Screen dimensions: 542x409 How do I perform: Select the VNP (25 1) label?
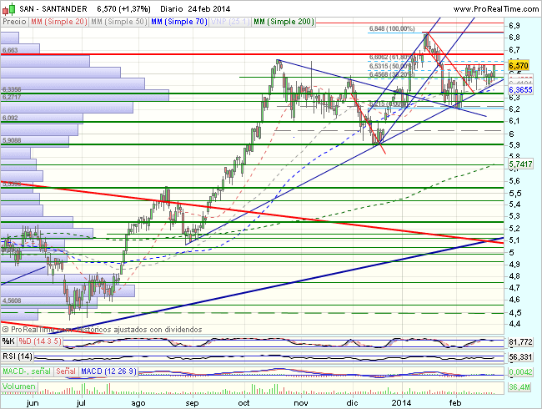point(230,22)
